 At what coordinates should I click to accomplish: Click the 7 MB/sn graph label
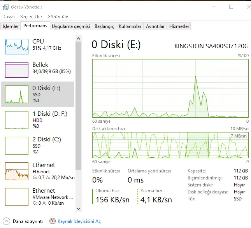(x=239, y=136)
